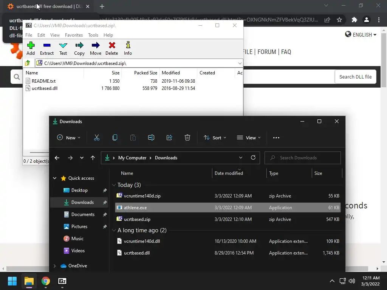Screen dimensions: 387x290
Task: Expand the Explorer address bar history dropdown
Action: pyautogui.click(x=241, y=157)
